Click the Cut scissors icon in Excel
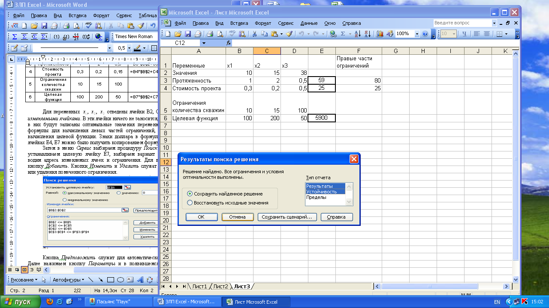 click(x=254, y=34)
